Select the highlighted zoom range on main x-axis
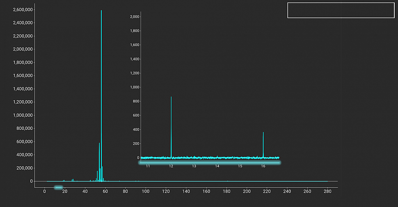Viewport: 398px width, 207px height. tap(58, 187)
